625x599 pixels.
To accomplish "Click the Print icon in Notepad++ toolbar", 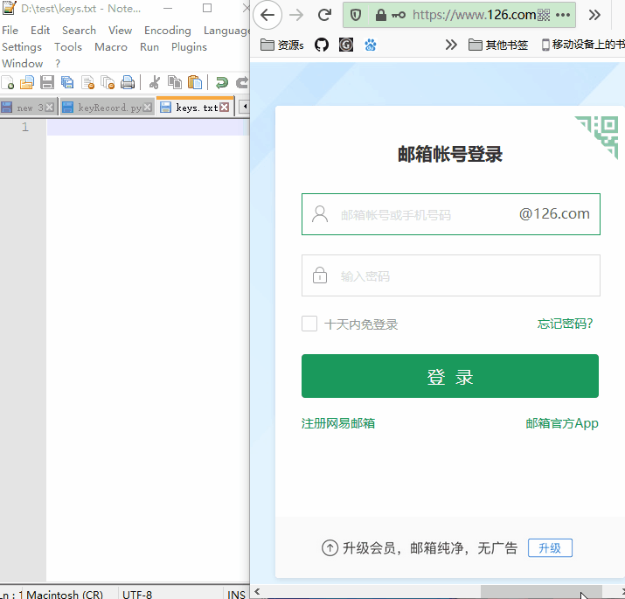I will pyautogui.click(x=128, y=82).
